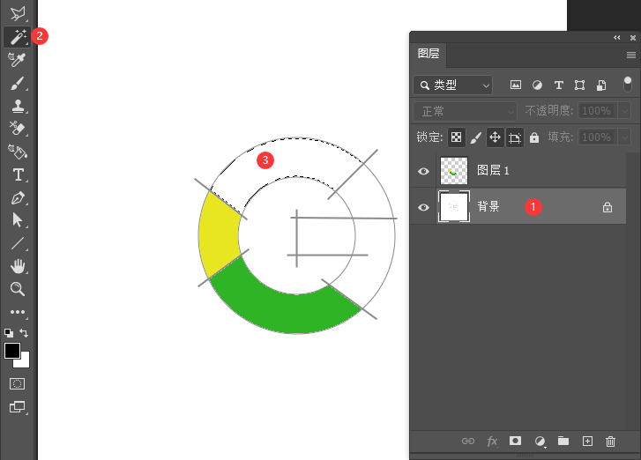Select the Pen tool
The image size is (641, 460).
(x=17, y=198)
